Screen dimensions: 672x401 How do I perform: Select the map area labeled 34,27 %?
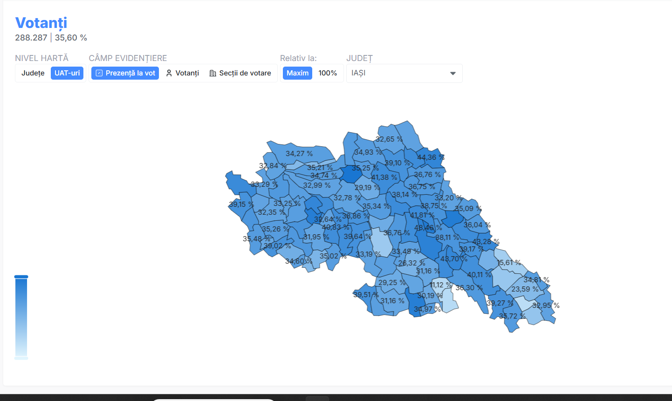click(299, 154)
